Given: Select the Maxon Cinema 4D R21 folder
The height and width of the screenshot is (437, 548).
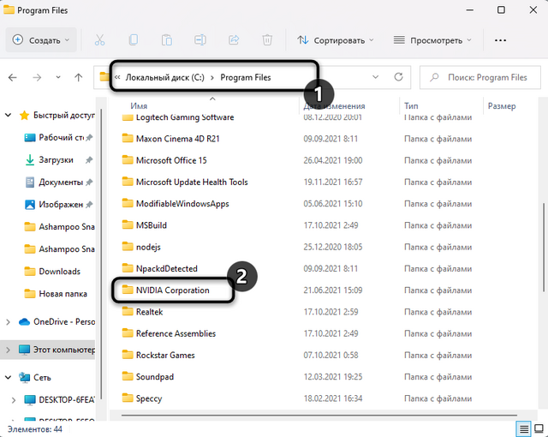Looking at the screenshot, I should click(178, 139).
